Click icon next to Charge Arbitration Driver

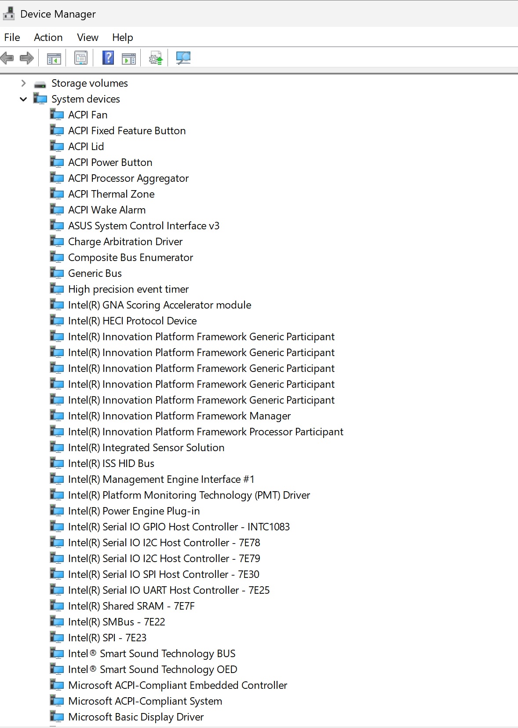(x=57, y=241)
